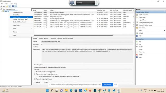Choose Help in the context menu

(15, 35)
